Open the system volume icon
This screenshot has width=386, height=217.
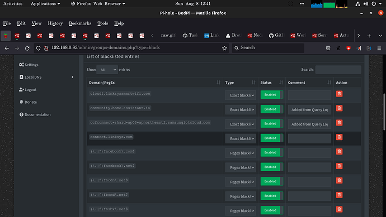[x=365, y=4]
